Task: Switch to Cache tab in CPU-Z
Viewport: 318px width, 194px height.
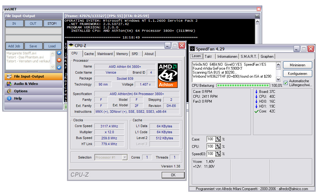Action: click(x=89, y=54)
